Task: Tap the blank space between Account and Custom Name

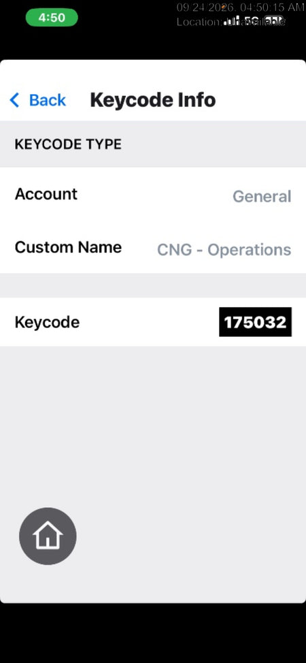Action: click(x=153, y=221)
